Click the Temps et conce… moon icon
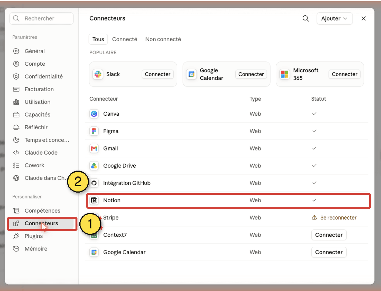381x291 pixels. click(x=16, y=140)
